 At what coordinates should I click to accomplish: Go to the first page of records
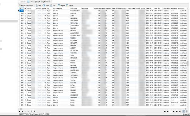coord(165,111)
